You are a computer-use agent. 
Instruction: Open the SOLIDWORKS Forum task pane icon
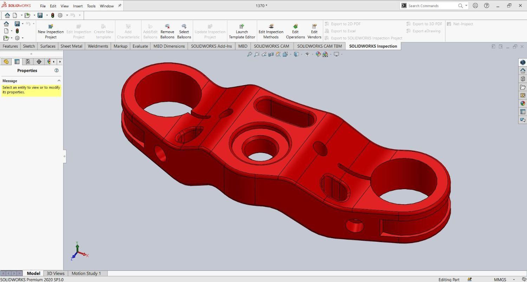pos(523,120)
